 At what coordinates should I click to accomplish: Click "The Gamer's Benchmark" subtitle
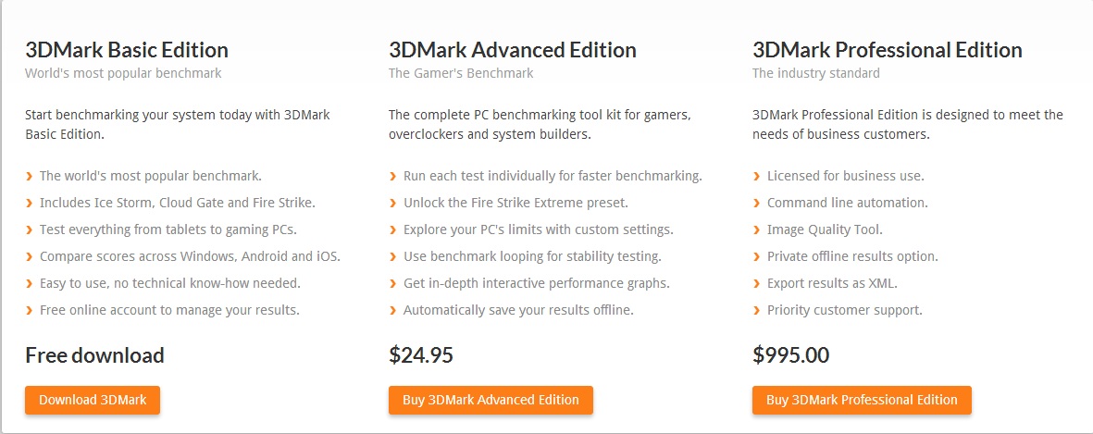coord(461,73)
